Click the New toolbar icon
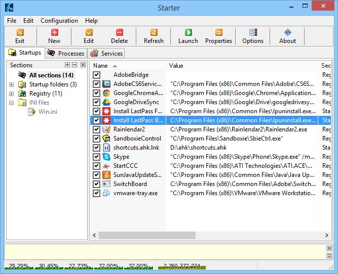The image size is (338, 274). coord(54,36)
